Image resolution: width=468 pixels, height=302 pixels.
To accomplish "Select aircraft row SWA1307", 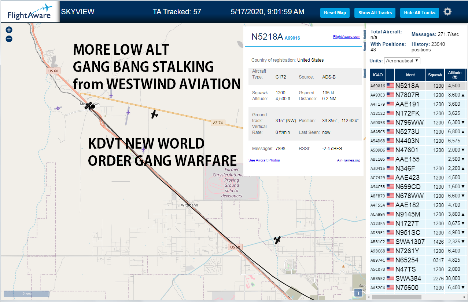I will [x=417, y=242].
